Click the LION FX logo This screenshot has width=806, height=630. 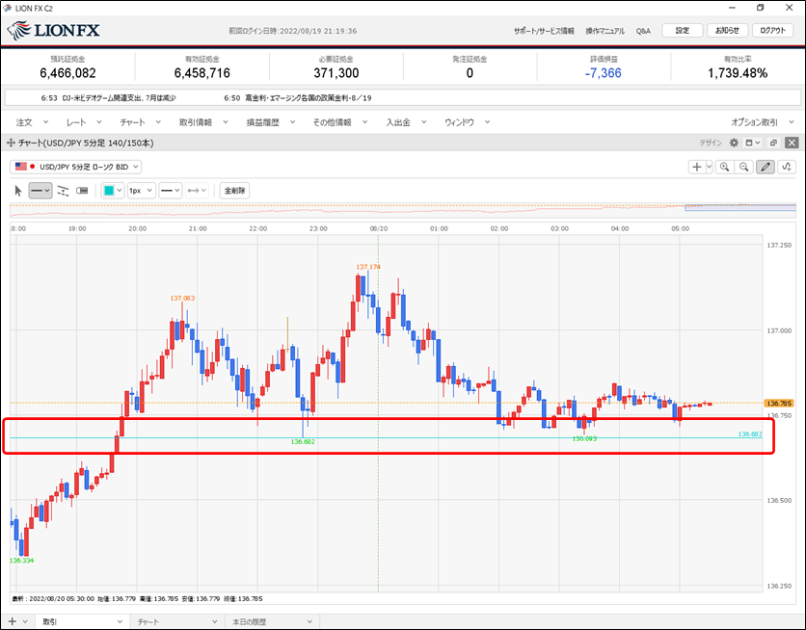[53, 30]
